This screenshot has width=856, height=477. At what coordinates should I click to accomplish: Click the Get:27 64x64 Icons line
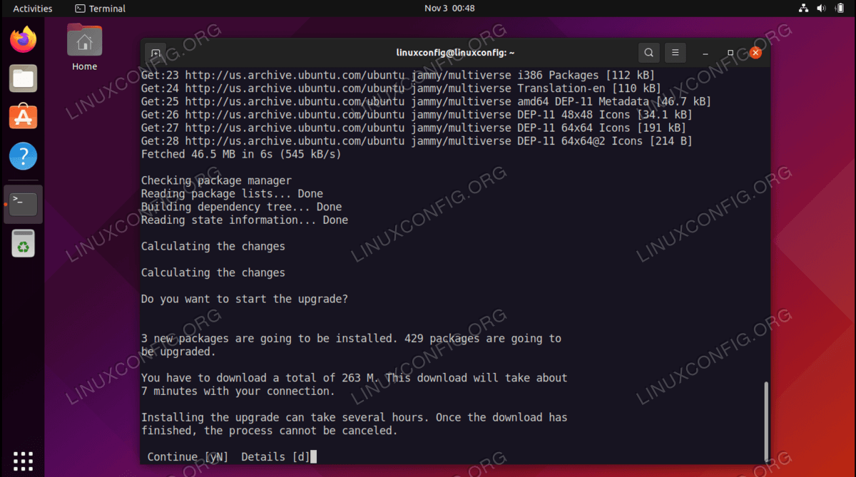[414, 128]
